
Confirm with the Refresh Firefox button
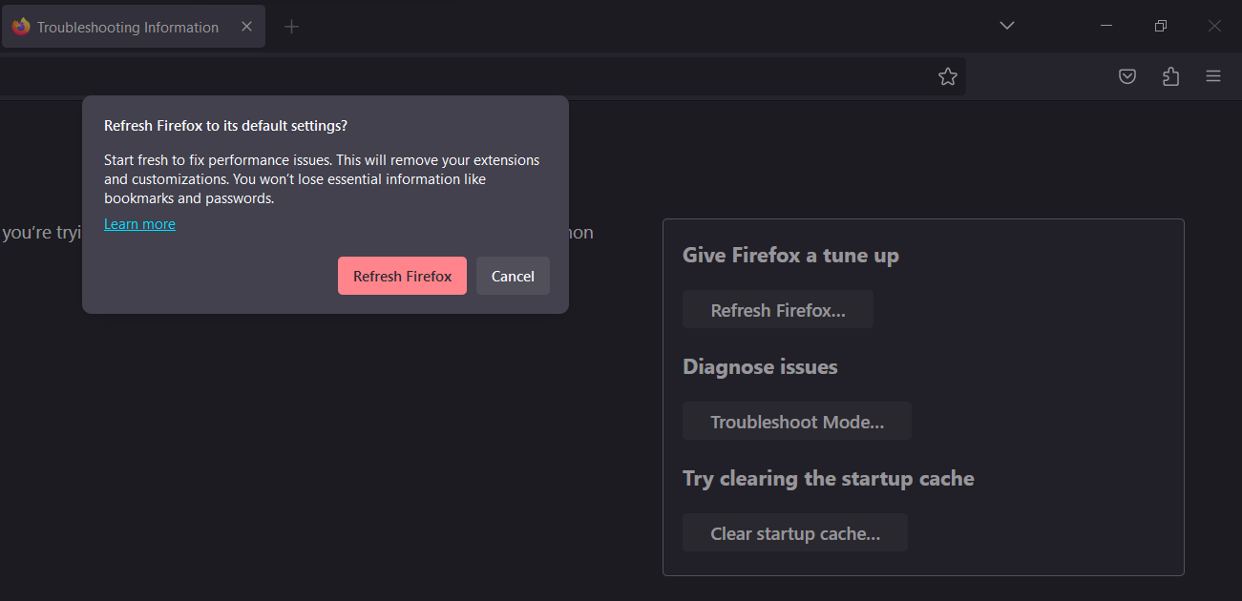402,276
